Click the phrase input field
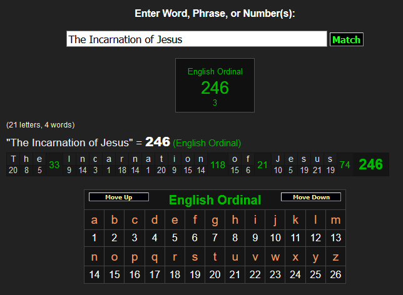Screen dimensions: 403x295 click(196, 39)
